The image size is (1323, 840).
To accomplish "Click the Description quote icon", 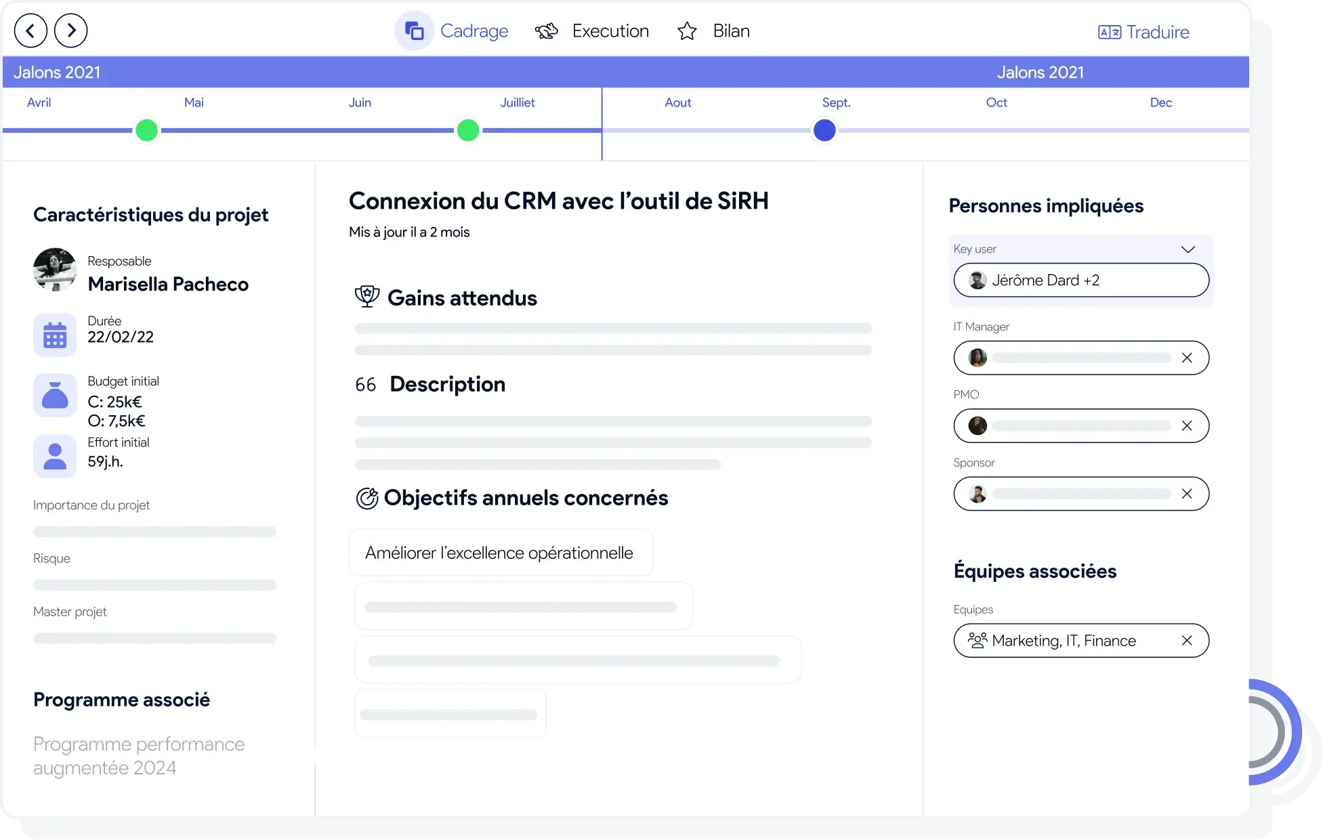I will tap(366, 385).
